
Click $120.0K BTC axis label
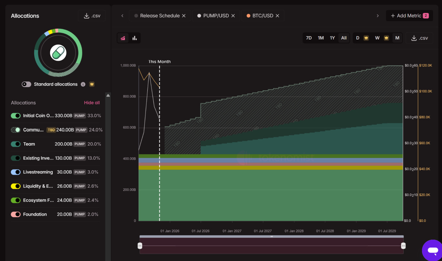[425, 66]
